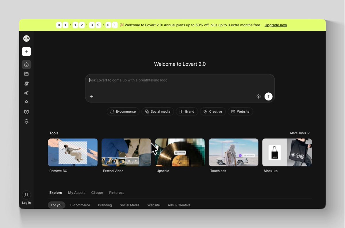This screenshot has height=228, width=345.
Task: Filter Explore by Branding
Action: click(105, 205)
